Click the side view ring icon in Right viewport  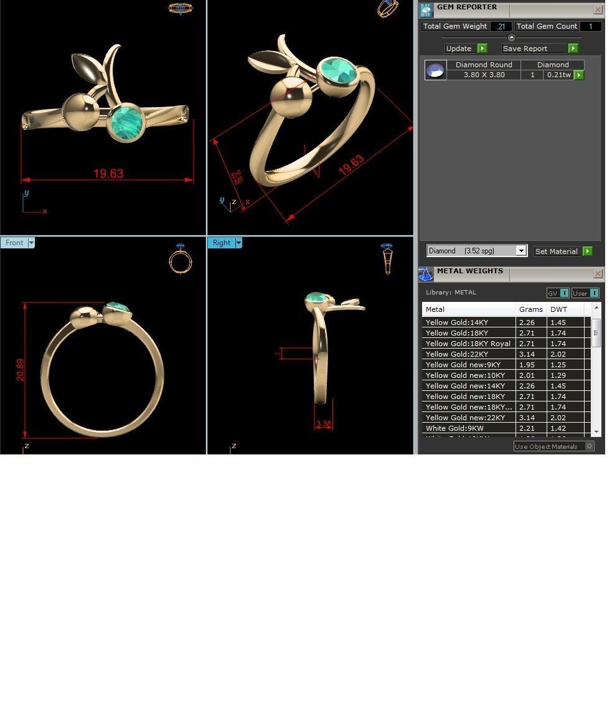pyautogui.click(x=387, y=258)
